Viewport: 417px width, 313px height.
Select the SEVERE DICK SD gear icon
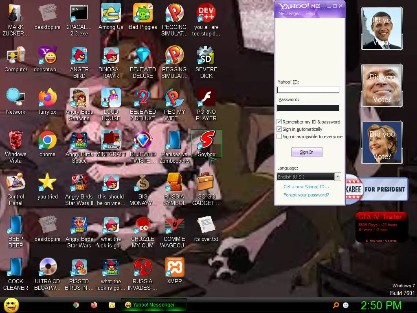tap(206, 62)
